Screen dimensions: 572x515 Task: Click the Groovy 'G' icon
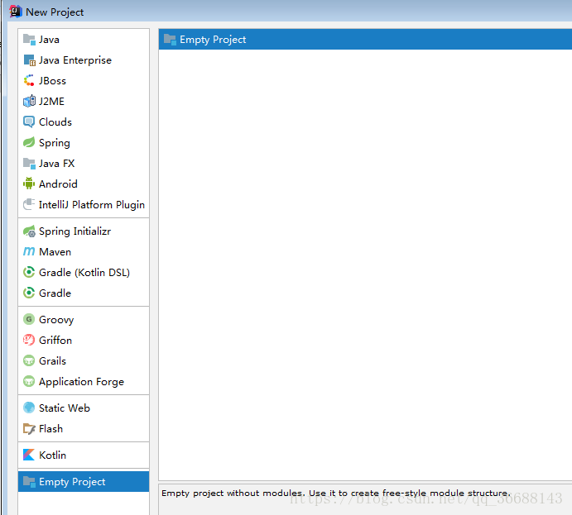click(x=29, y=319)
